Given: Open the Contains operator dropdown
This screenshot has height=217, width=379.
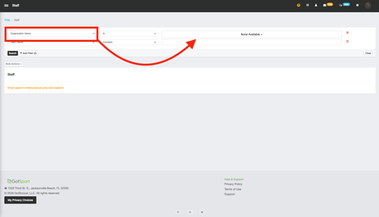Looking at the screenshot, I should [128, 42].
